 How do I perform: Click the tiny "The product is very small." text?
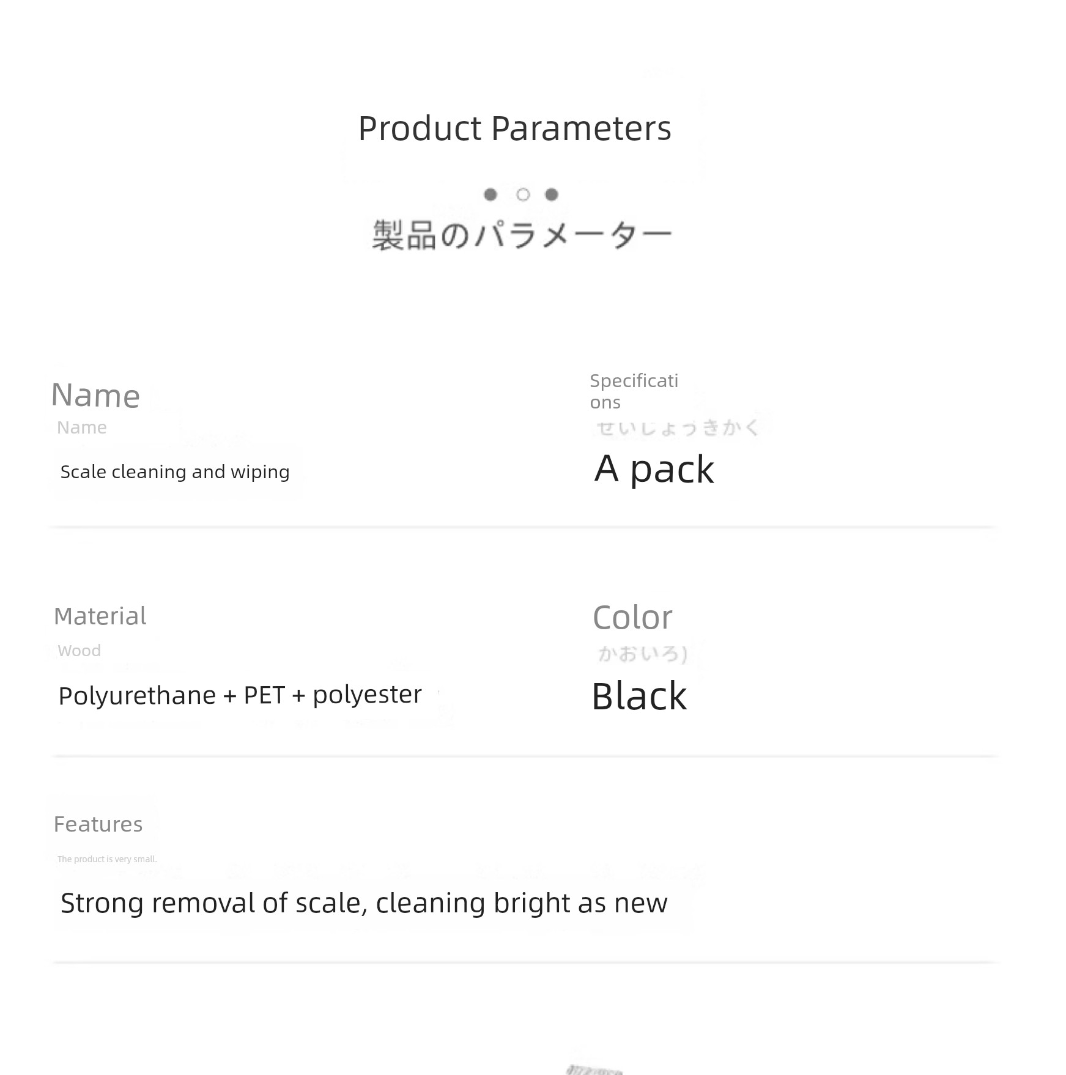[x=107, y=859]
